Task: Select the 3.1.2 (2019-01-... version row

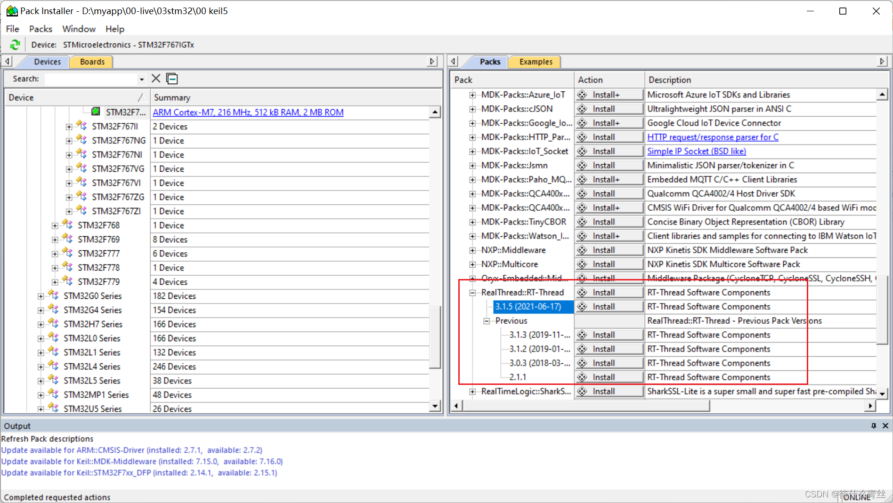Action: point(539,349)
